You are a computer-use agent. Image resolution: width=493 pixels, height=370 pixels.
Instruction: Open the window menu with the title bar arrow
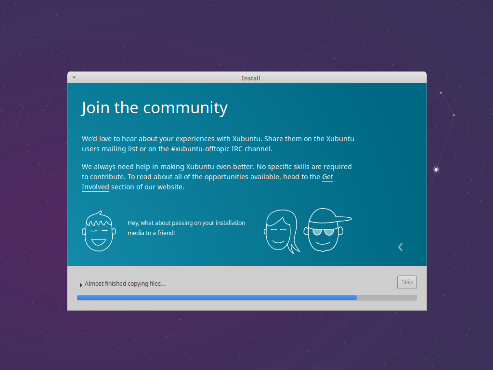pyautogui.click(x=74, y=77)
